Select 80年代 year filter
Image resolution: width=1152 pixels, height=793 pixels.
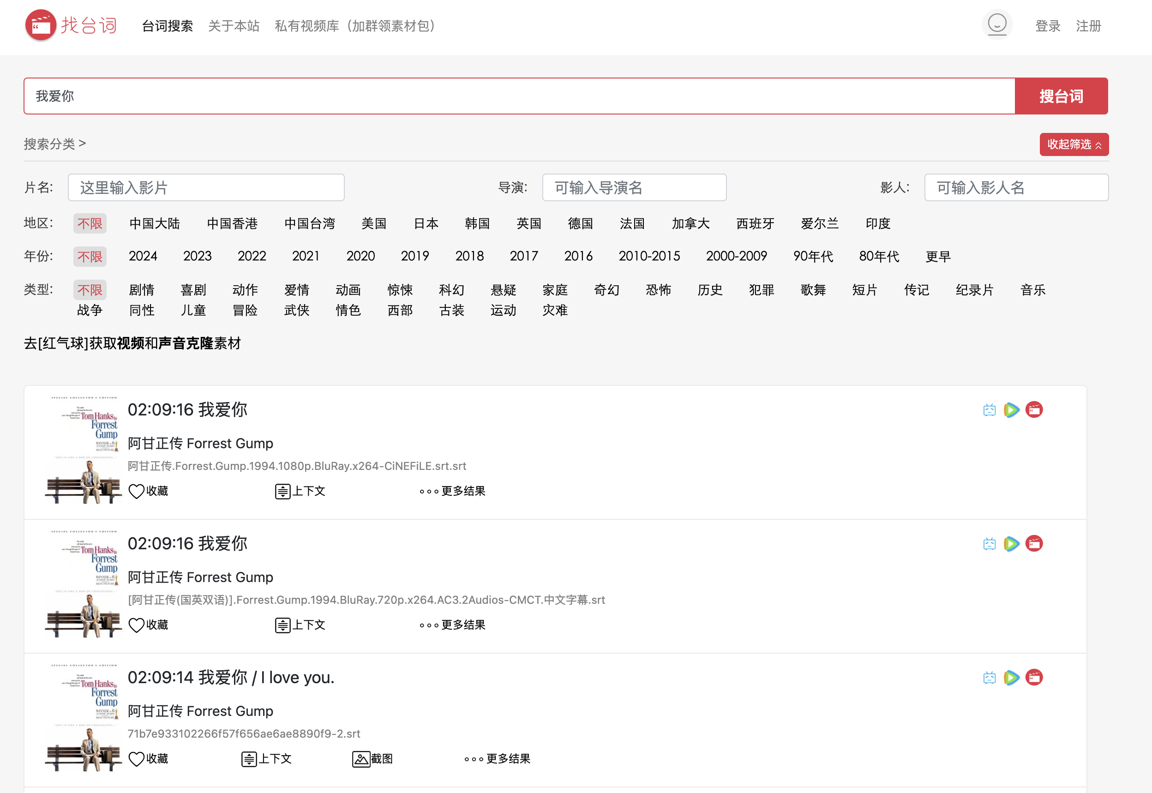(x=879, y=256)
